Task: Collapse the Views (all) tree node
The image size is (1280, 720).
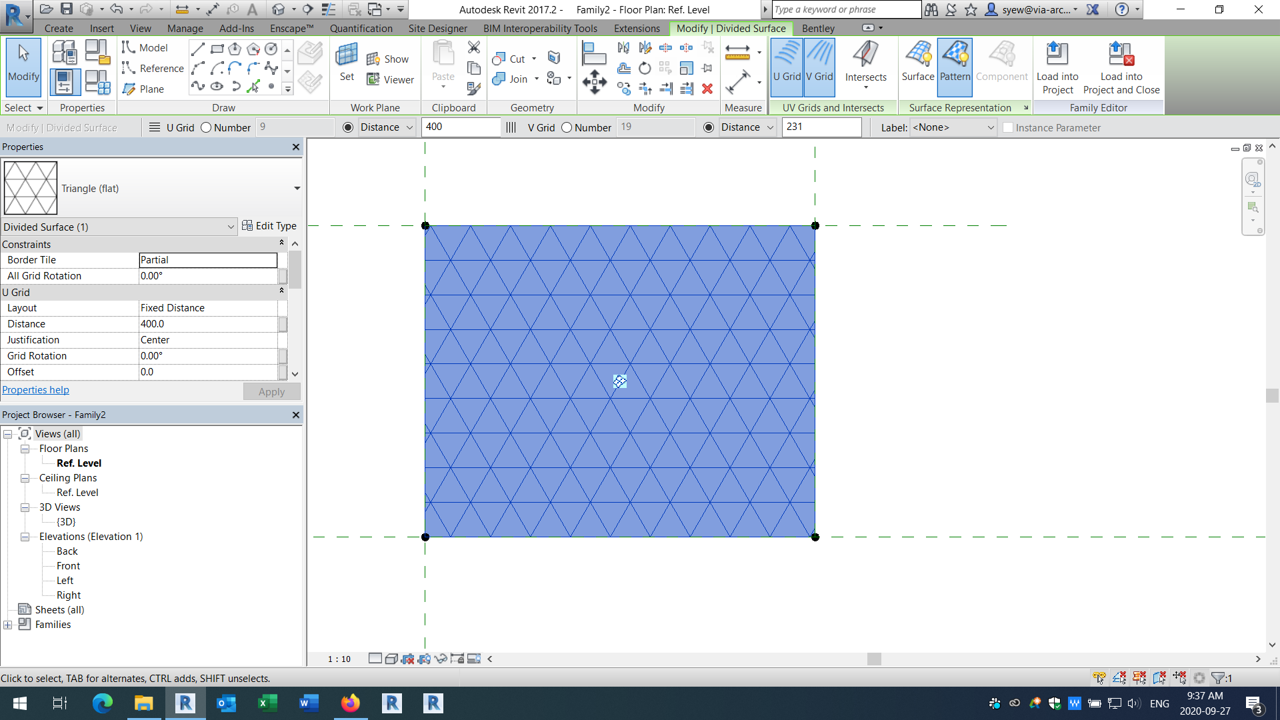Action: point(8,433)
